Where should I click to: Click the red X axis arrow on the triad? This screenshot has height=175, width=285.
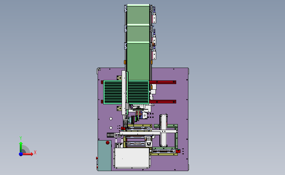(x=28, y=154)
